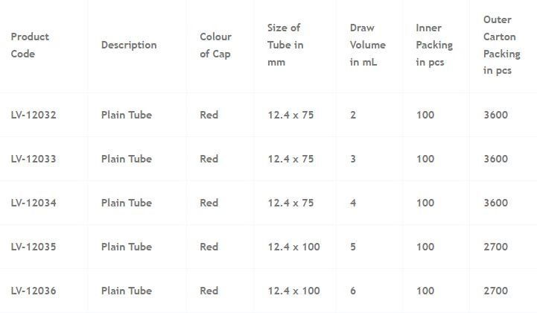Select tube size 12.4 x 100 for LV-12035
Screen dimensions: 537x313
point(293,247)
